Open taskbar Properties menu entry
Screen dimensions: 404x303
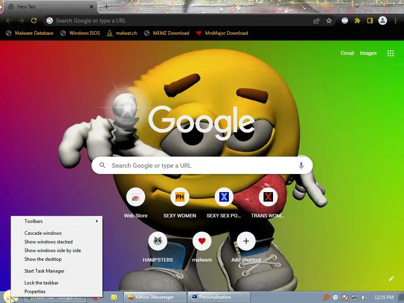pyautogui.click(x=35, y=292)
